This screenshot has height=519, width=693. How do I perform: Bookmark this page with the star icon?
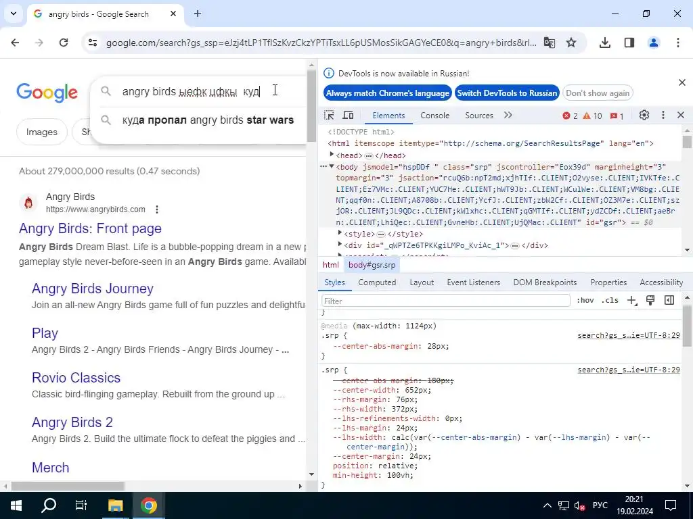pyautogui.click(x=571, y=43)
